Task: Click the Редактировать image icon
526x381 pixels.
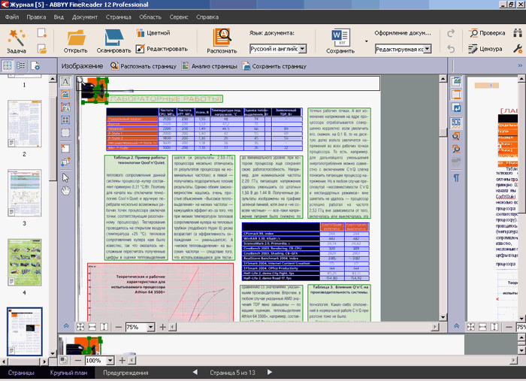Action: [140, 49]
